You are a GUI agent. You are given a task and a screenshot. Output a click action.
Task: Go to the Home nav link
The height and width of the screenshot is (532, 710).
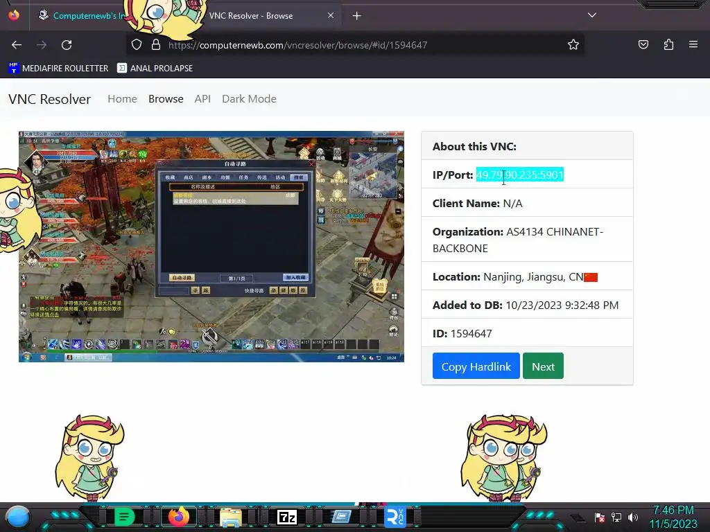[122, 98]
